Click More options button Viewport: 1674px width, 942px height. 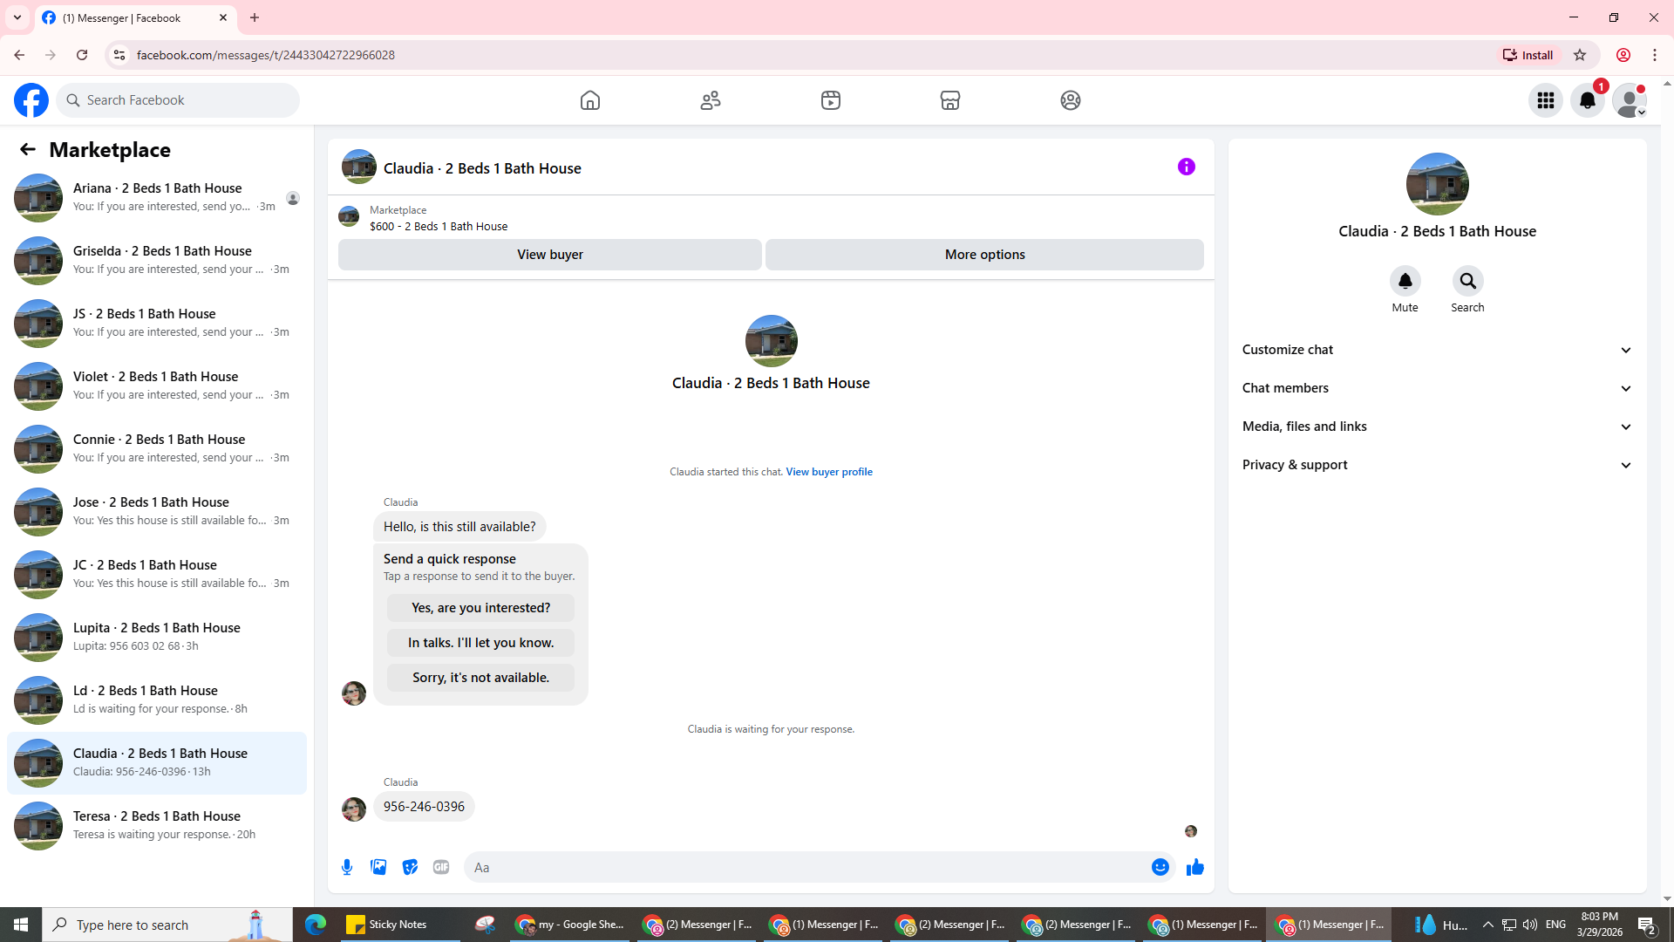coord(984,255)
